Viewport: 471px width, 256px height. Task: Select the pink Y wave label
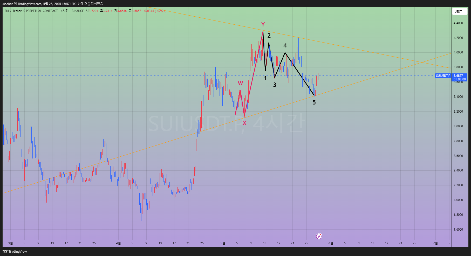pos(263,24)
